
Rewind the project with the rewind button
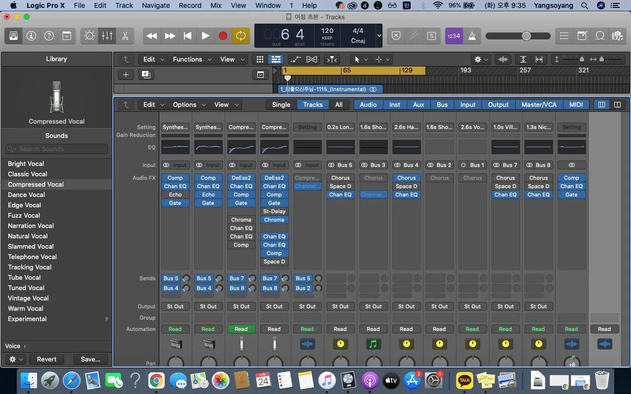(152, 36)
